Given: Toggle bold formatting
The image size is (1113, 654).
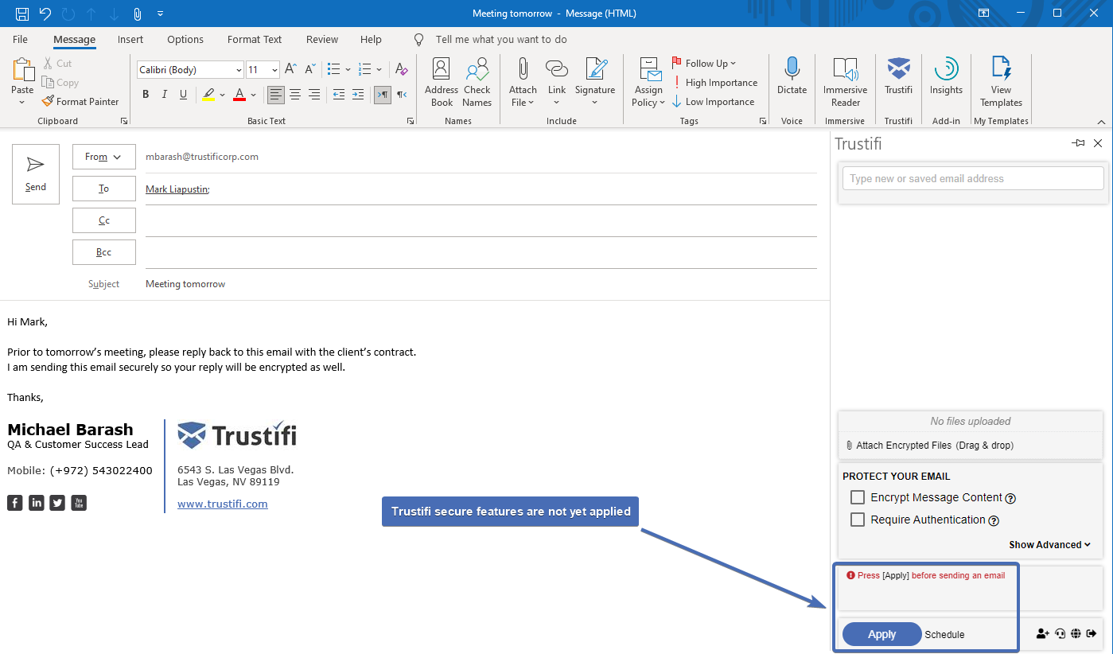Looking at the screenshot, I should click(x=146, y=95).
